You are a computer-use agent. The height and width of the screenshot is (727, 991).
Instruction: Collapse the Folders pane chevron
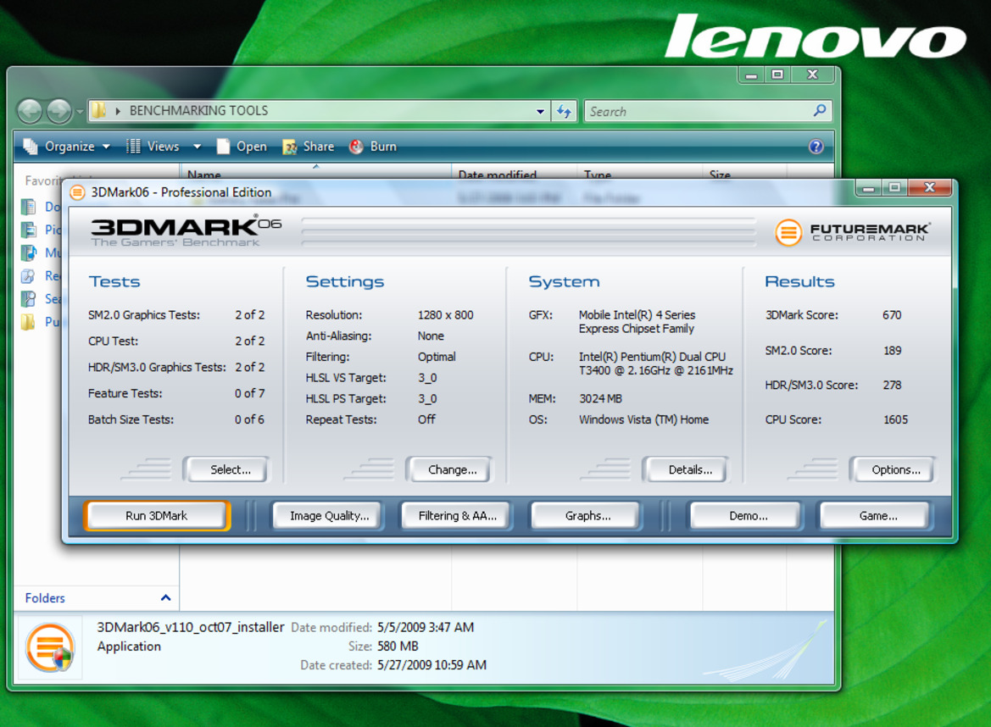click(x=165, y=597)
